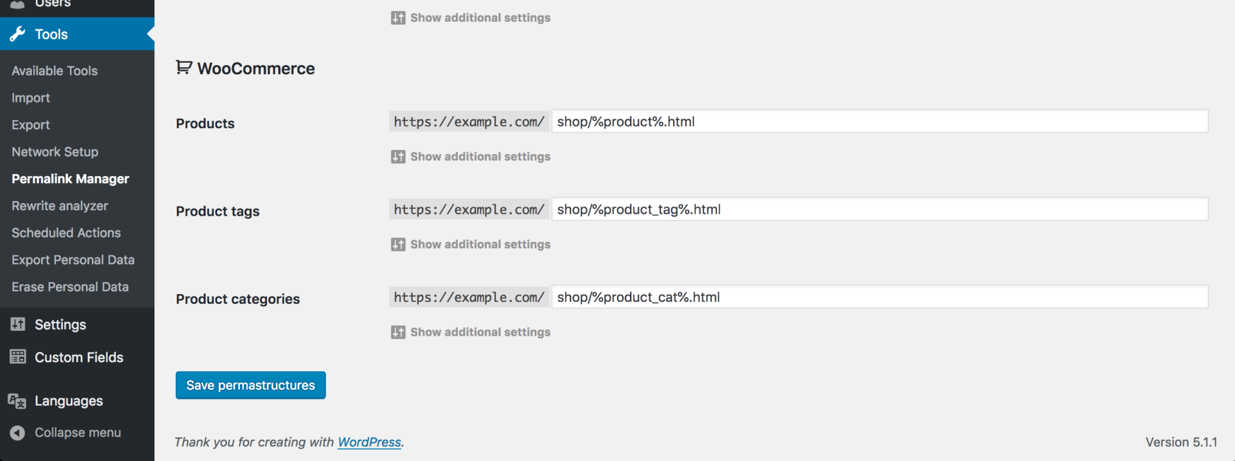The width and height of the screenshot is (1235, 461).
Task: Select Export Personal Data menu entry
Action: pyautogui.click(x=73, y=260)
